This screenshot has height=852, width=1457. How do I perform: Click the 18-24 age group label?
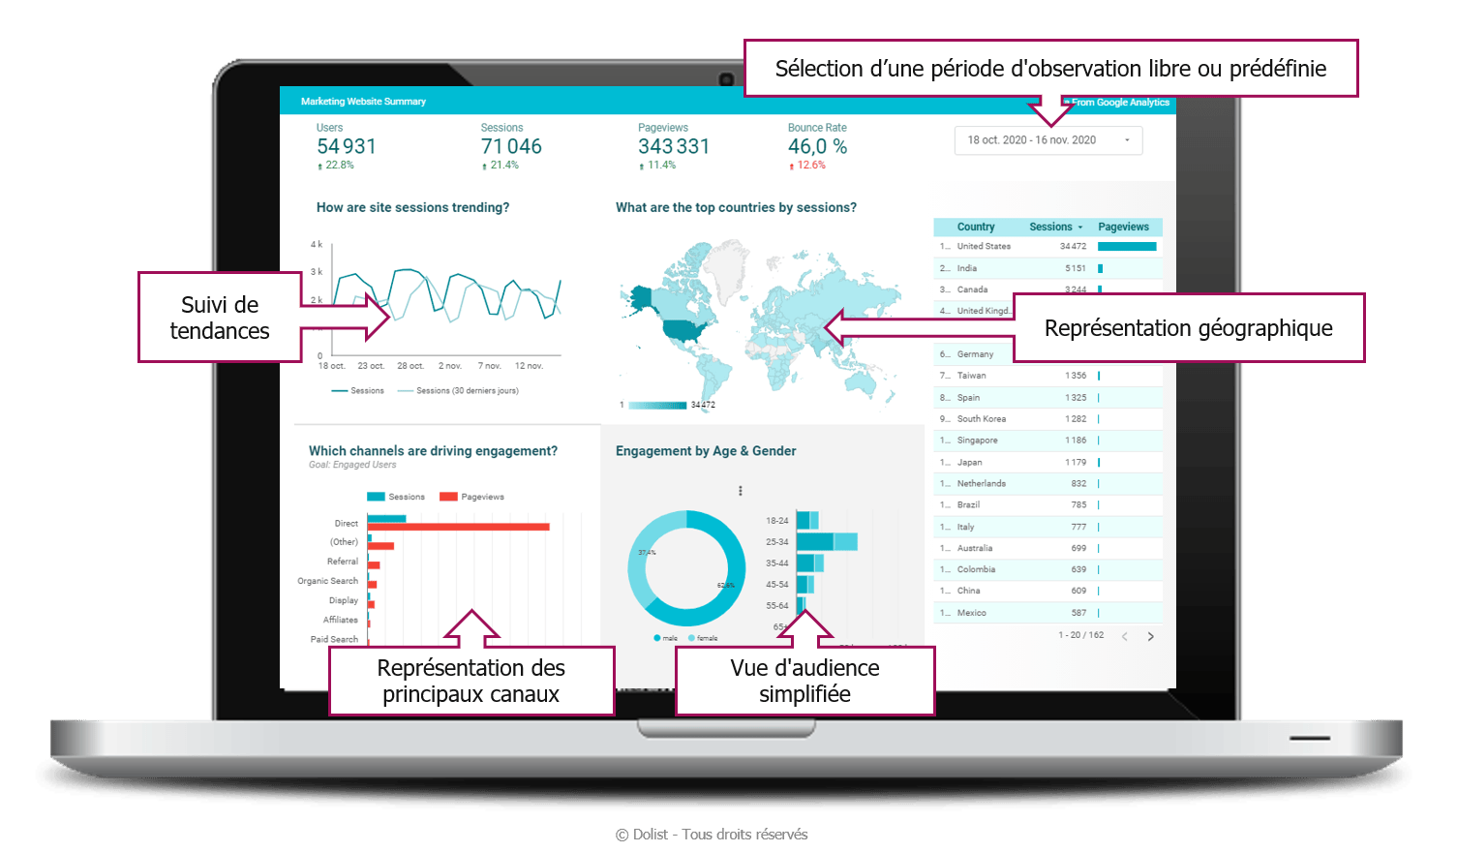pyautogui.click(x=777, y=521)
